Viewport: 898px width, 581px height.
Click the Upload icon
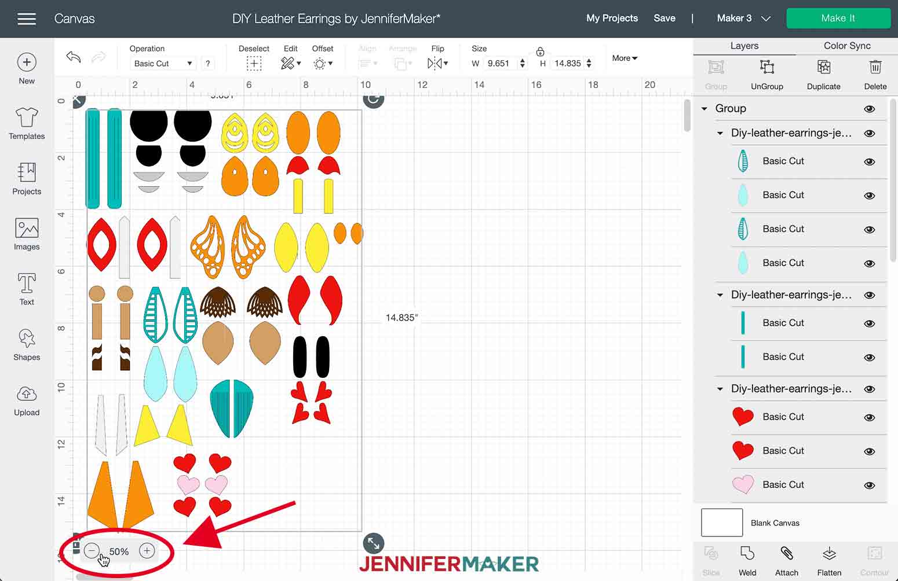(x=27, y=394)
